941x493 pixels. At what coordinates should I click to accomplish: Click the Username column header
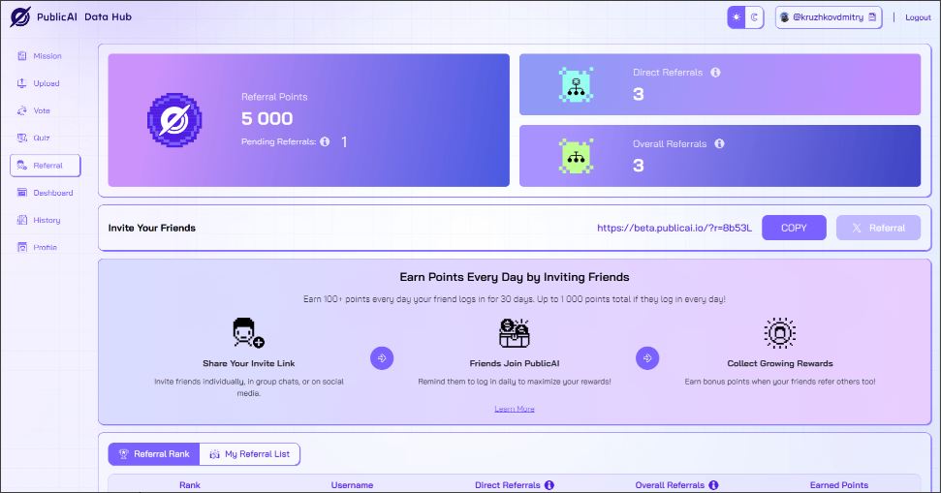coord(353,485)
